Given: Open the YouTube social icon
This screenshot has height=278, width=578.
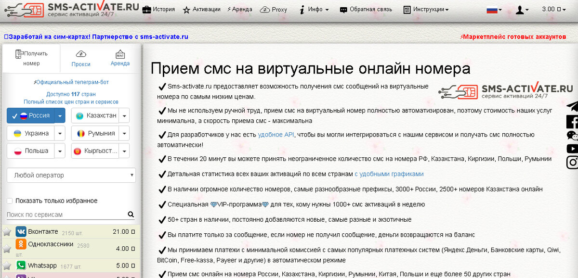Looking at the screenshot, I should click(x=572, y=149).
